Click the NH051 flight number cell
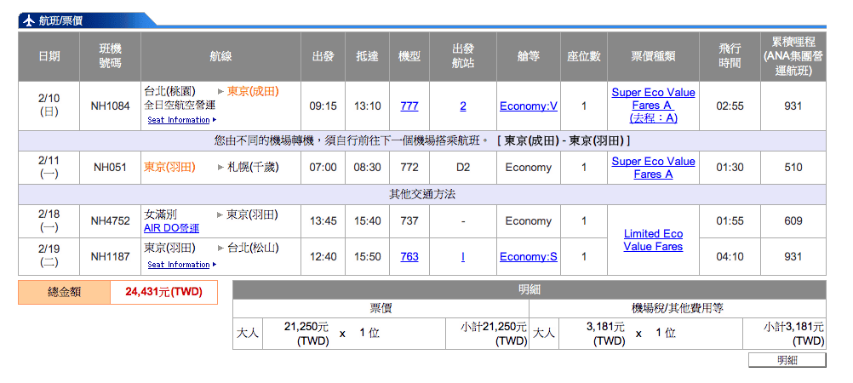This screenshot has width=853, height=383. (x=111, y=168)
